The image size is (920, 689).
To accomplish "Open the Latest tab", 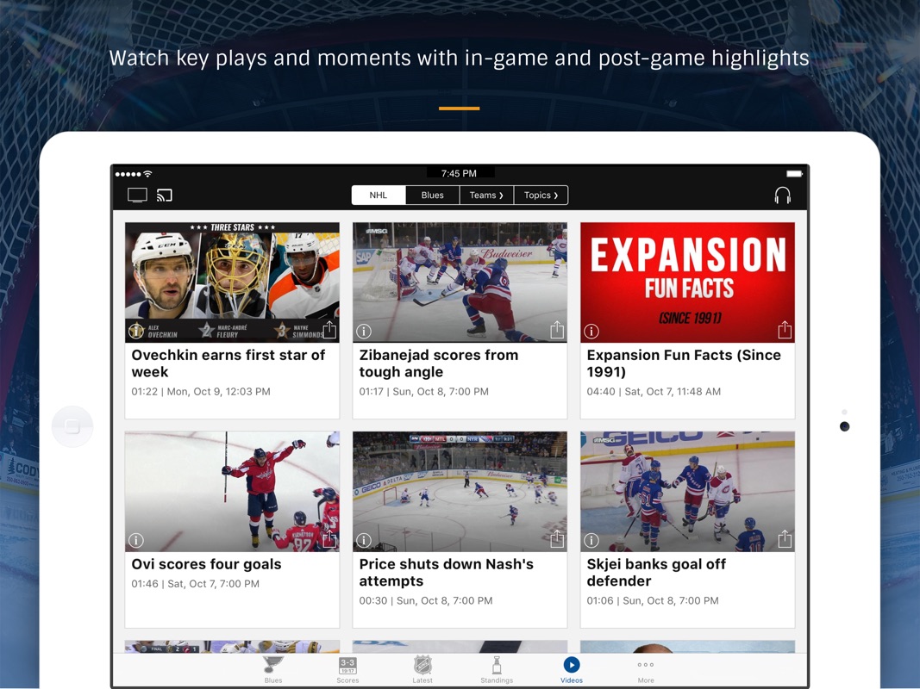I will coord(422,670).
